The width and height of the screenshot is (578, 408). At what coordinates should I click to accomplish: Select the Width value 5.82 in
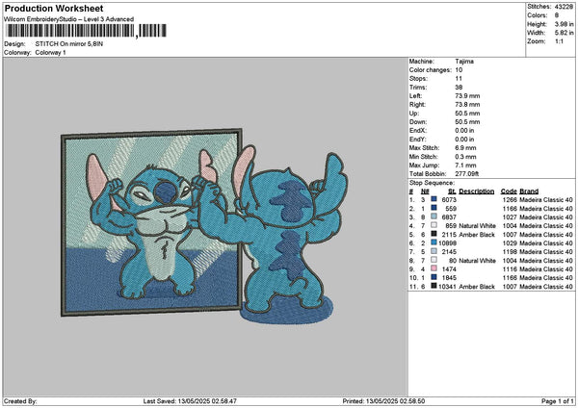pyautogui.click(x=564, y=33)
